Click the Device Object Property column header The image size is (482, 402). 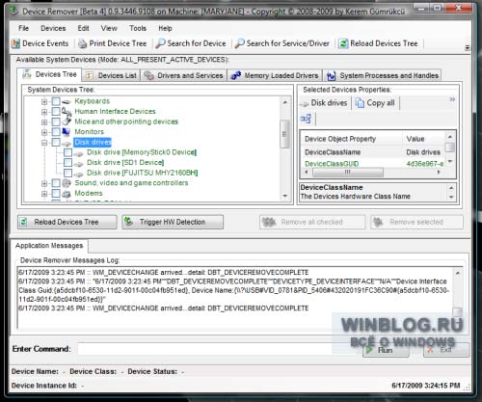tap(352, 139)
